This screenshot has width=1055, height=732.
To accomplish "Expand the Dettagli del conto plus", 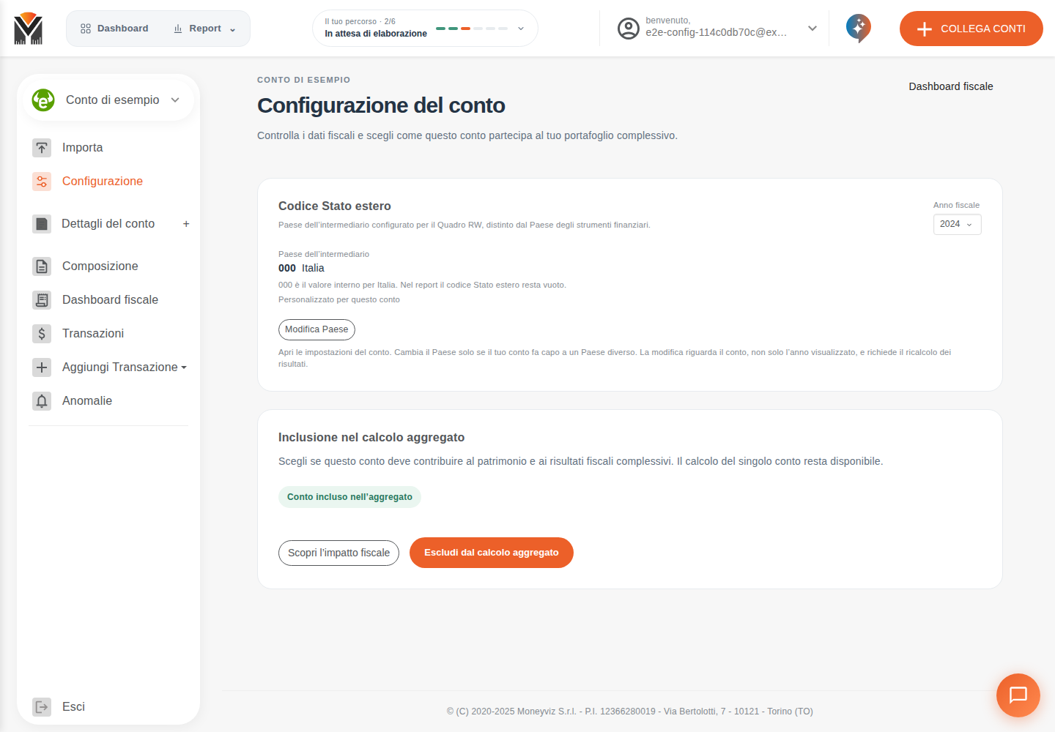I will (x=186, y=224).
